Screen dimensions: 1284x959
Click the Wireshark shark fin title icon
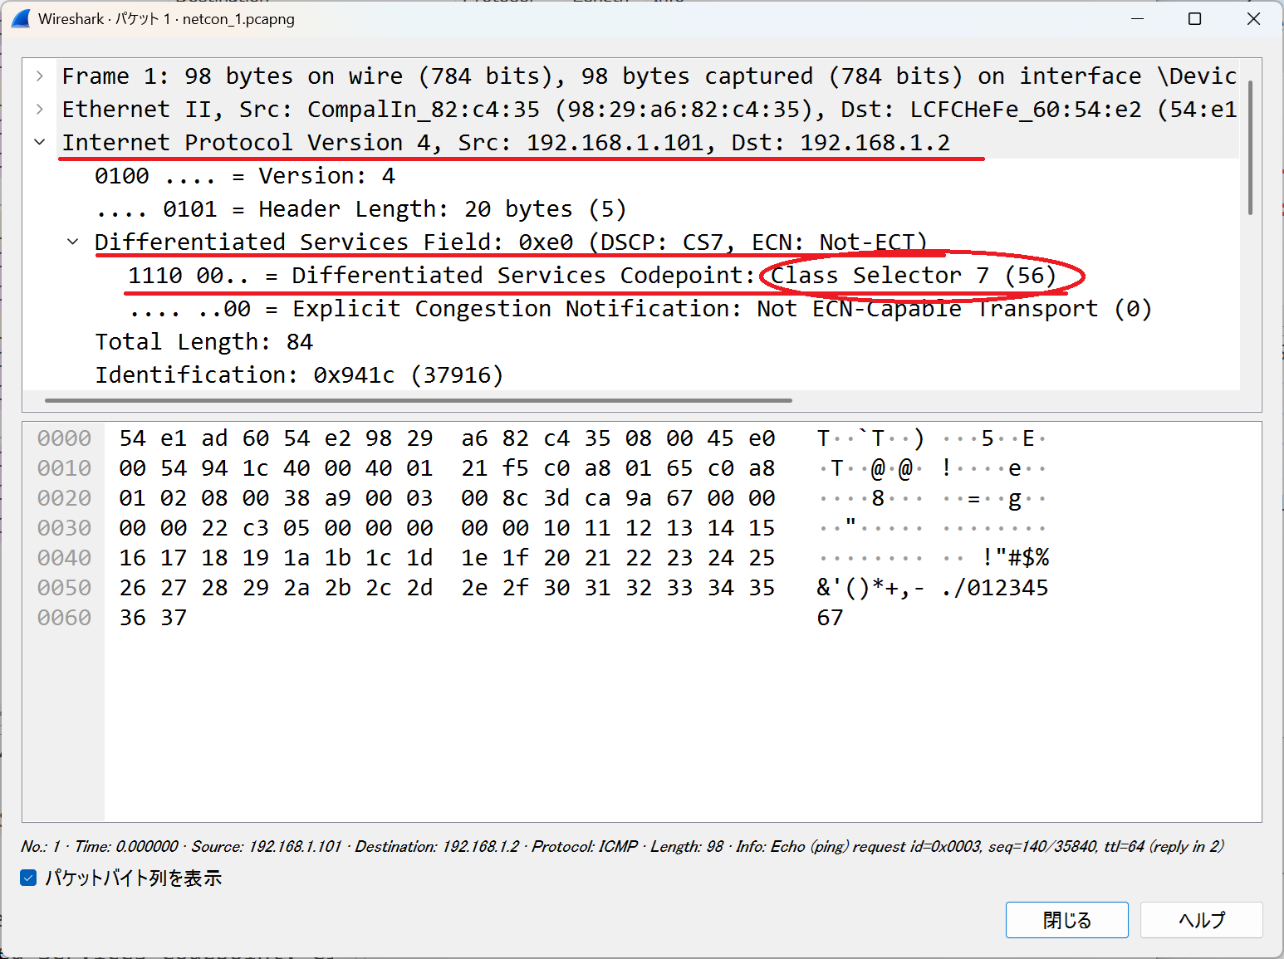click(21, 18)
